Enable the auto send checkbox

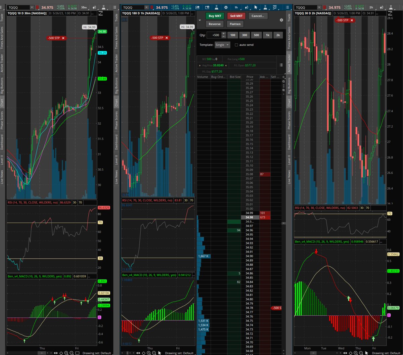(236, 45)
